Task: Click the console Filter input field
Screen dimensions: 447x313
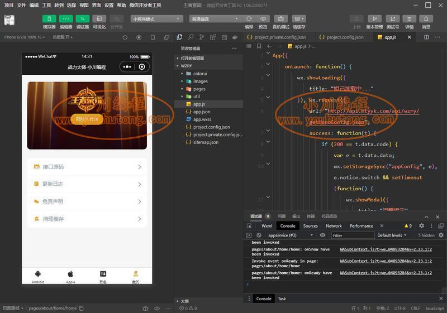Action: [x=353, y=235]
